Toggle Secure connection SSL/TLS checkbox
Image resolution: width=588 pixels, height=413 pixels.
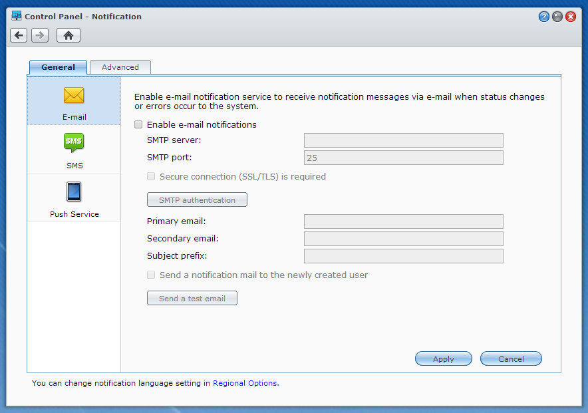[151, 176]
